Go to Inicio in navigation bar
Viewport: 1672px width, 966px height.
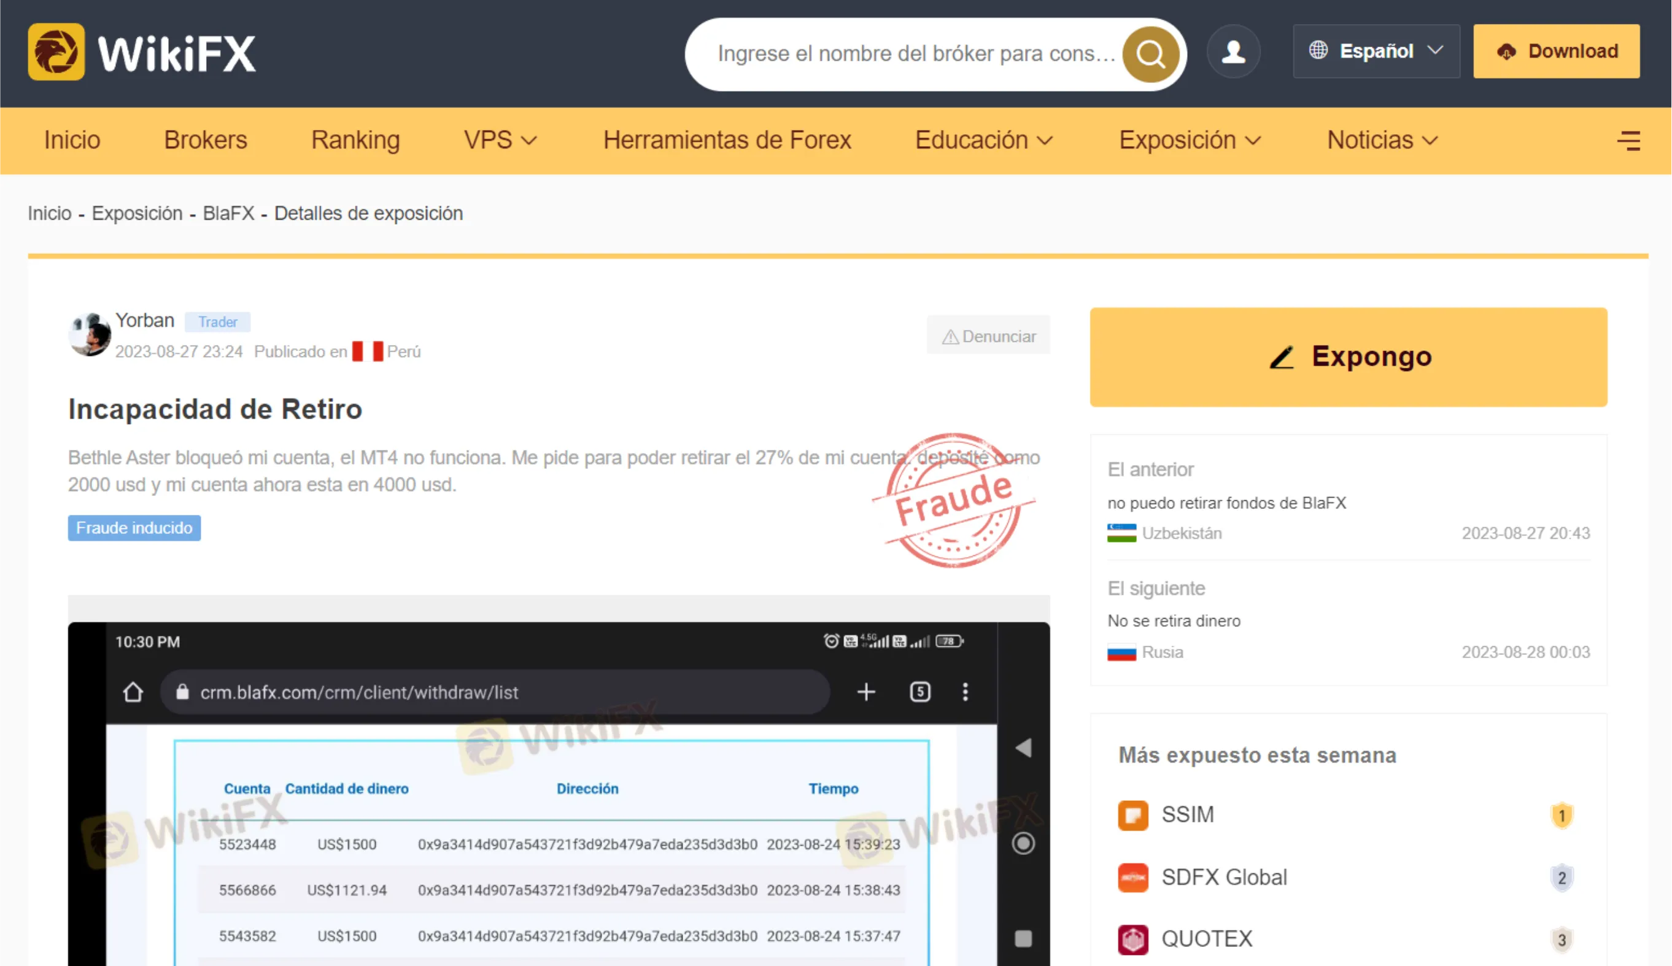click(x=72, y=140)
